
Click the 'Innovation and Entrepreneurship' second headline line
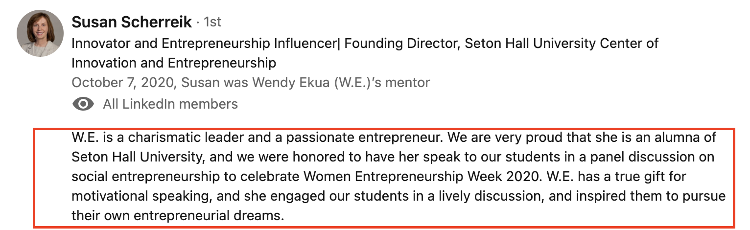click(x=174, y=63)
